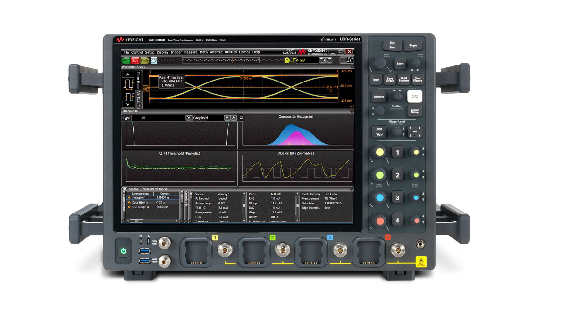Click the green power button on front panel
Viewport: 562px width, 319px height.
point(124,251)
